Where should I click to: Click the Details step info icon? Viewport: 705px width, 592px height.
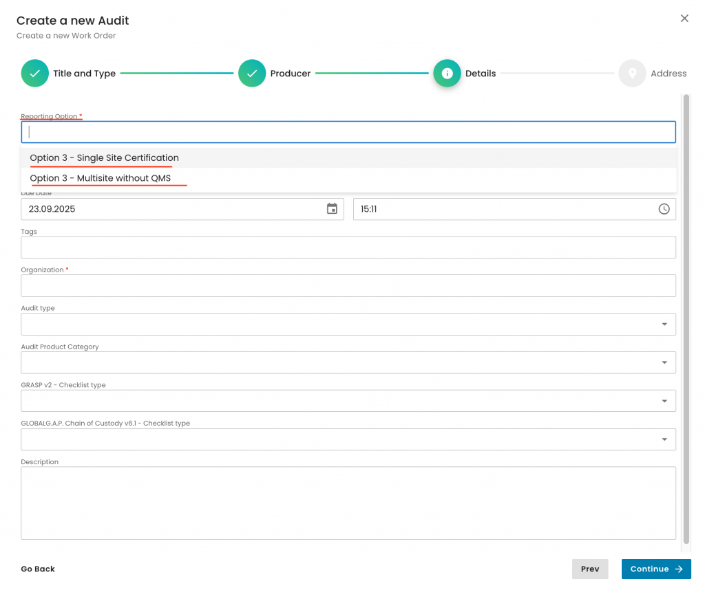pyautogui.click(x=447, y=74)
